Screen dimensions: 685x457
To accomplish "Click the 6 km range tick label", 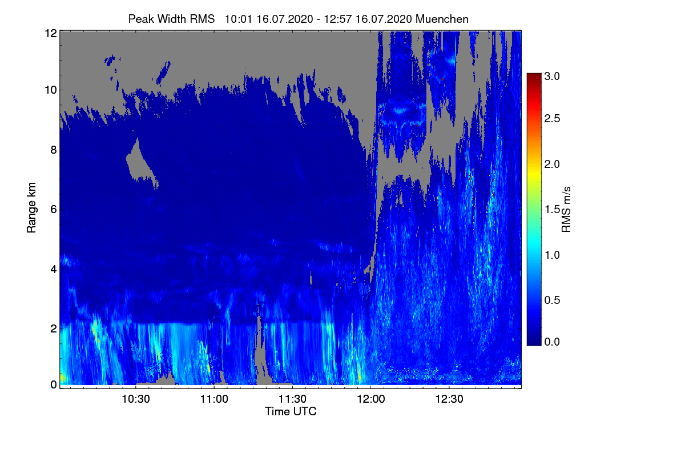I will [54, 209].
